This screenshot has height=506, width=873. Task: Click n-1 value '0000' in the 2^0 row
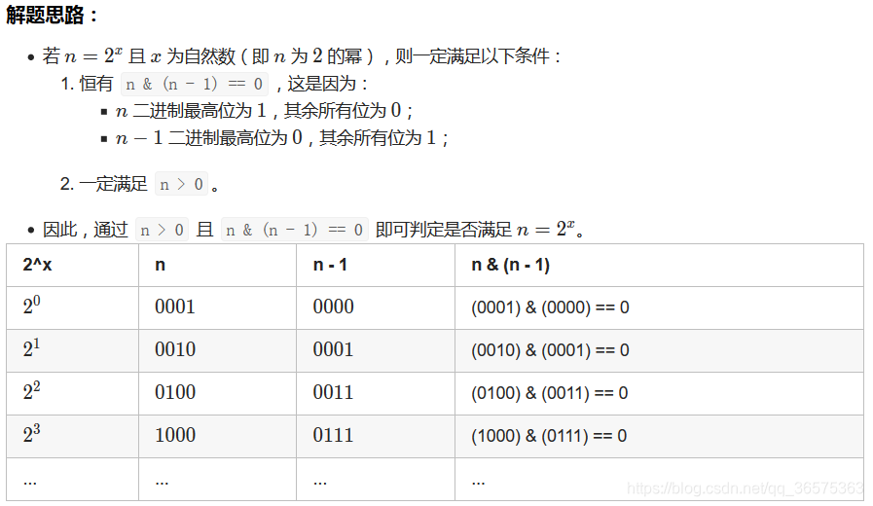click(334, 307)
